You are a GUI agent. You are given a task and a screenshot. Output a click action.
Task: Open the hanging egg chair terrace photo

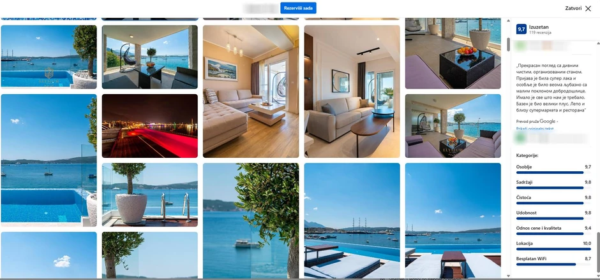[149, 57]
